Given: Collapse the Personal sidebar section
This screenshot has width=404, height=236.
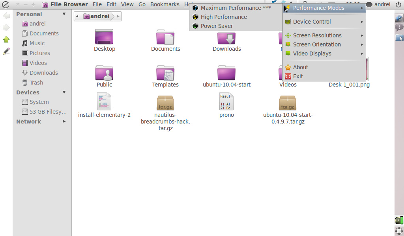Looking at the screenshot, I should pos(64,14).
